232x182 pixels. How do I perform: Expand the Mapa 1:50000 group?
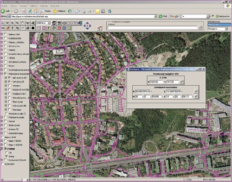2,141
